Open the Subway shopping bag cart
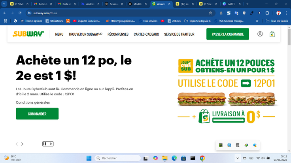The width and height of the screenshot is (291, 163). pos(272,34)
